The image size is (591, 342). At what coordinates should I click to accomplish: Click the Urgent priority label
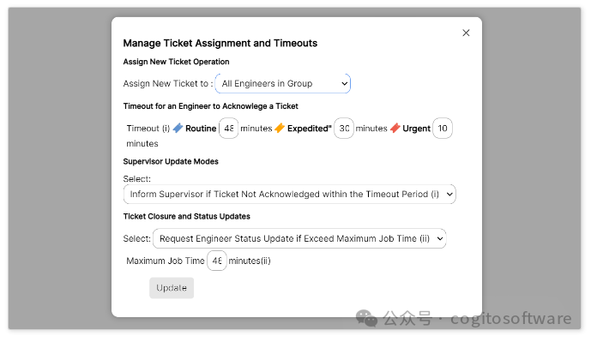416,129
